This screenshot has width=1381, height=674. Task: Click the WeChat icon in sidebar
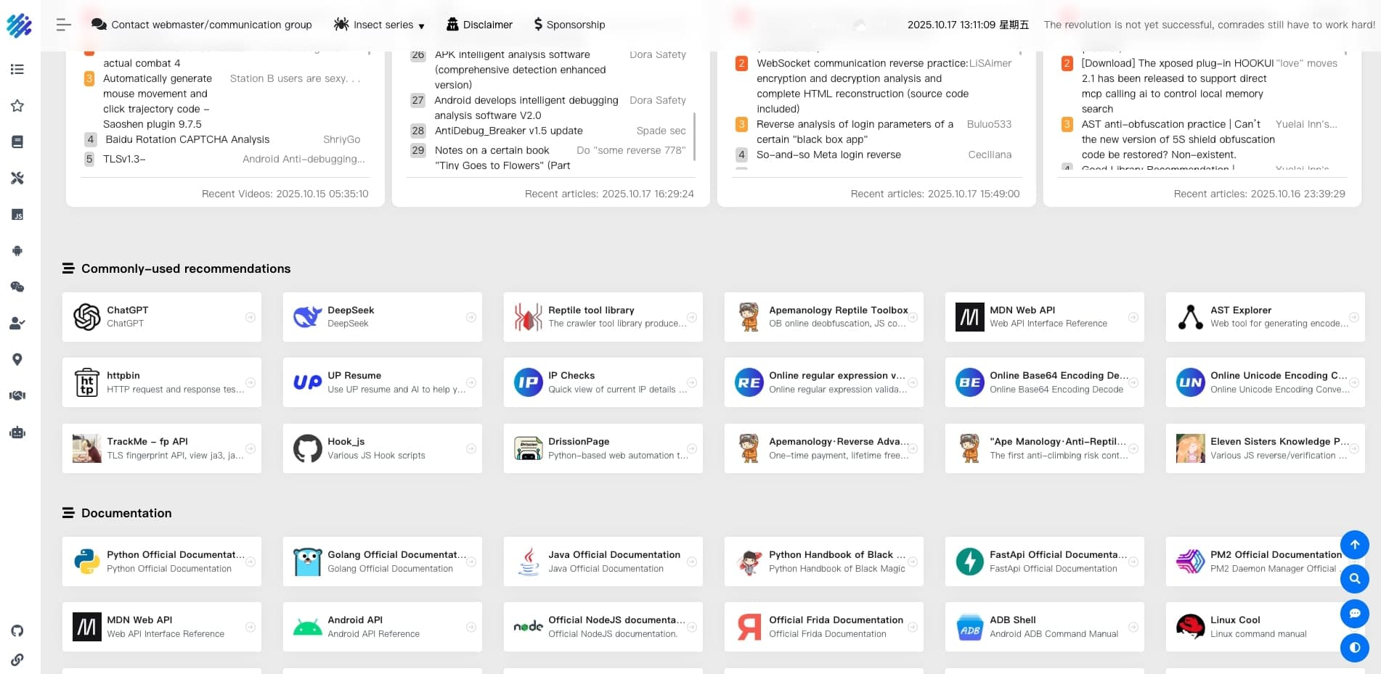pos(17,287)
